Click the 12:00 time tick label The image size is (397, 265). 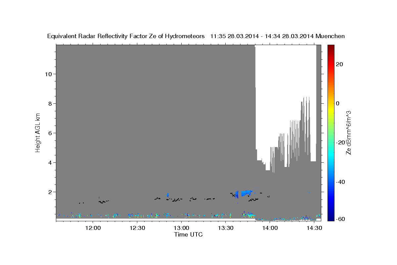93,228
